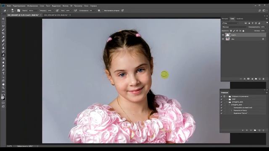Toggle checkmark for Размытие по Гауссу step
Screen dimensions: 269x151
(x=222, y=110)
